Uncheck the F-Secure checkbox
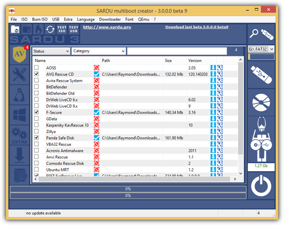 (x=36, y=112)
